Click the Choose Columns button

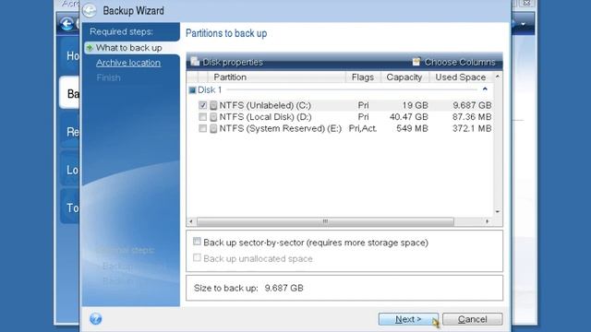click(454, 62)
